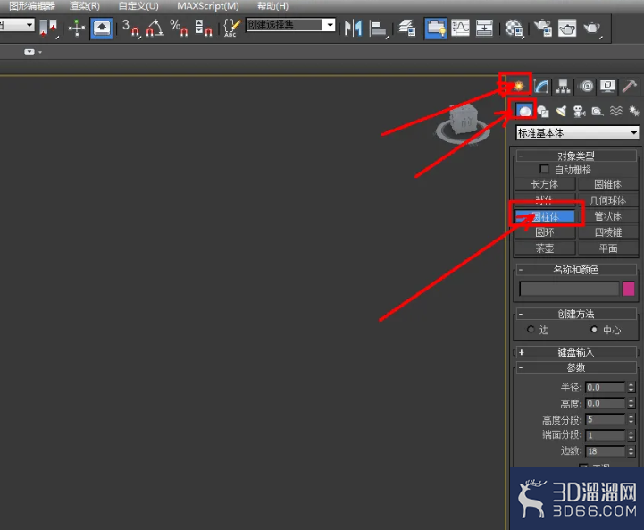Image resolution: width=644 pixels, height=530 pixels.
Task: Open the Utilities hammer tab
Action: (x=629, y=86)
